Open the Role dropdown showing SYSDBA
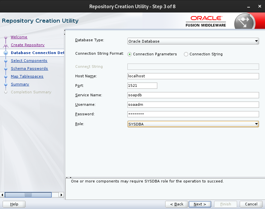The height and width of the screenshot is (209, 265). 193,124
